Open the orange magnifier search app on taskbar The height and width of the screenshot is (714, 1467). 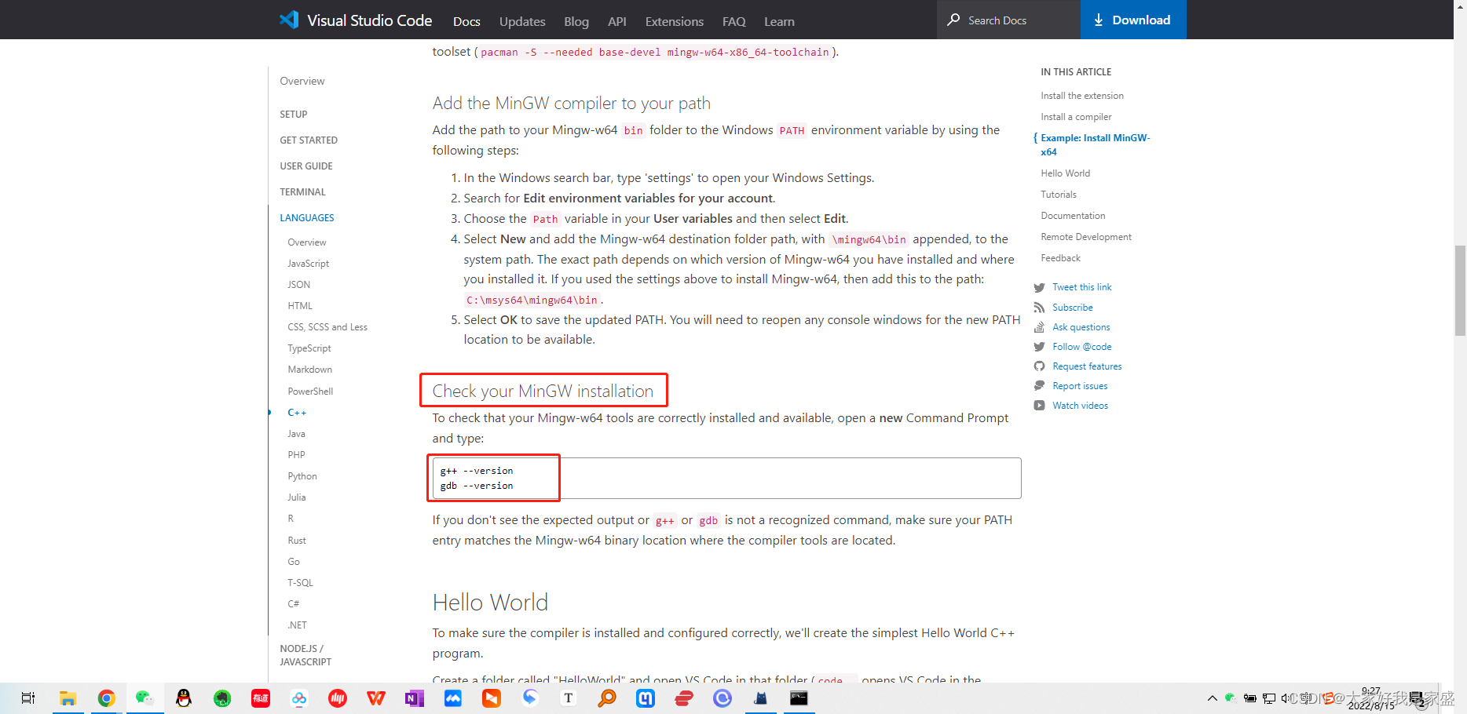pyautogui.click(x=607, y=698)
